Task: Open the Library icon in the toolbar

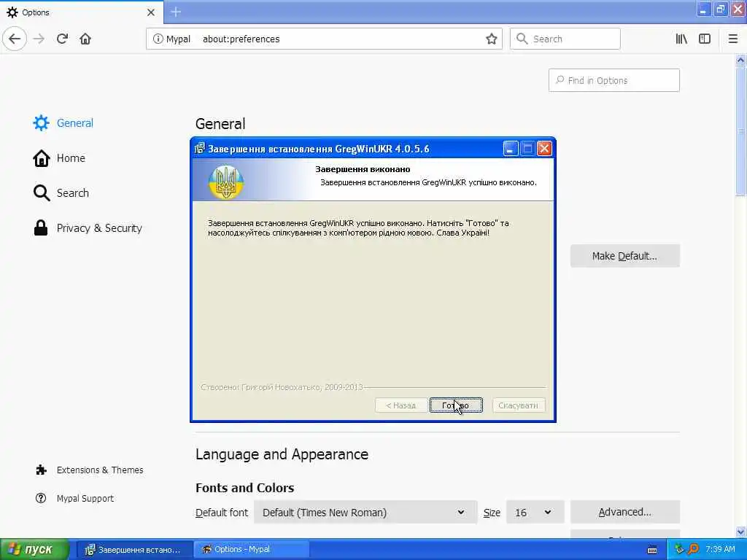Action: click(x=681, y=39)
